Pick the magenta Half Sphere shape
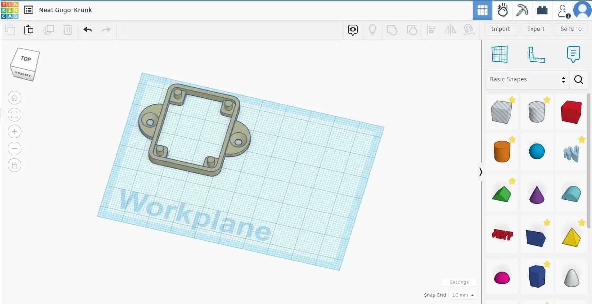The height and width of the screenshot is (304, 592). click(x=502, y=278)
